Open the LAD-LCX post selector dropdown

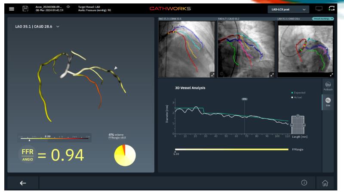[x=288, y=9]
